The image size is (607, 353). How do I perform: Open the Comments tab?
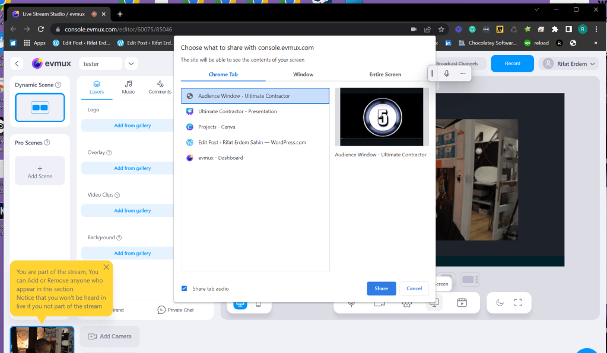[160, 87]
